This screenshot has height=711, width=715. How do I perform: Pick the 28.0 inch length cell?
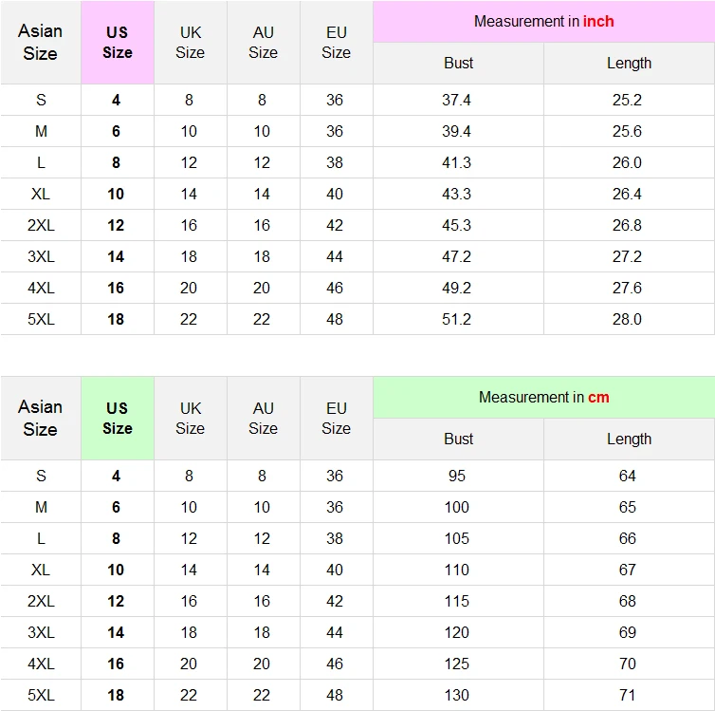(627, 319)
